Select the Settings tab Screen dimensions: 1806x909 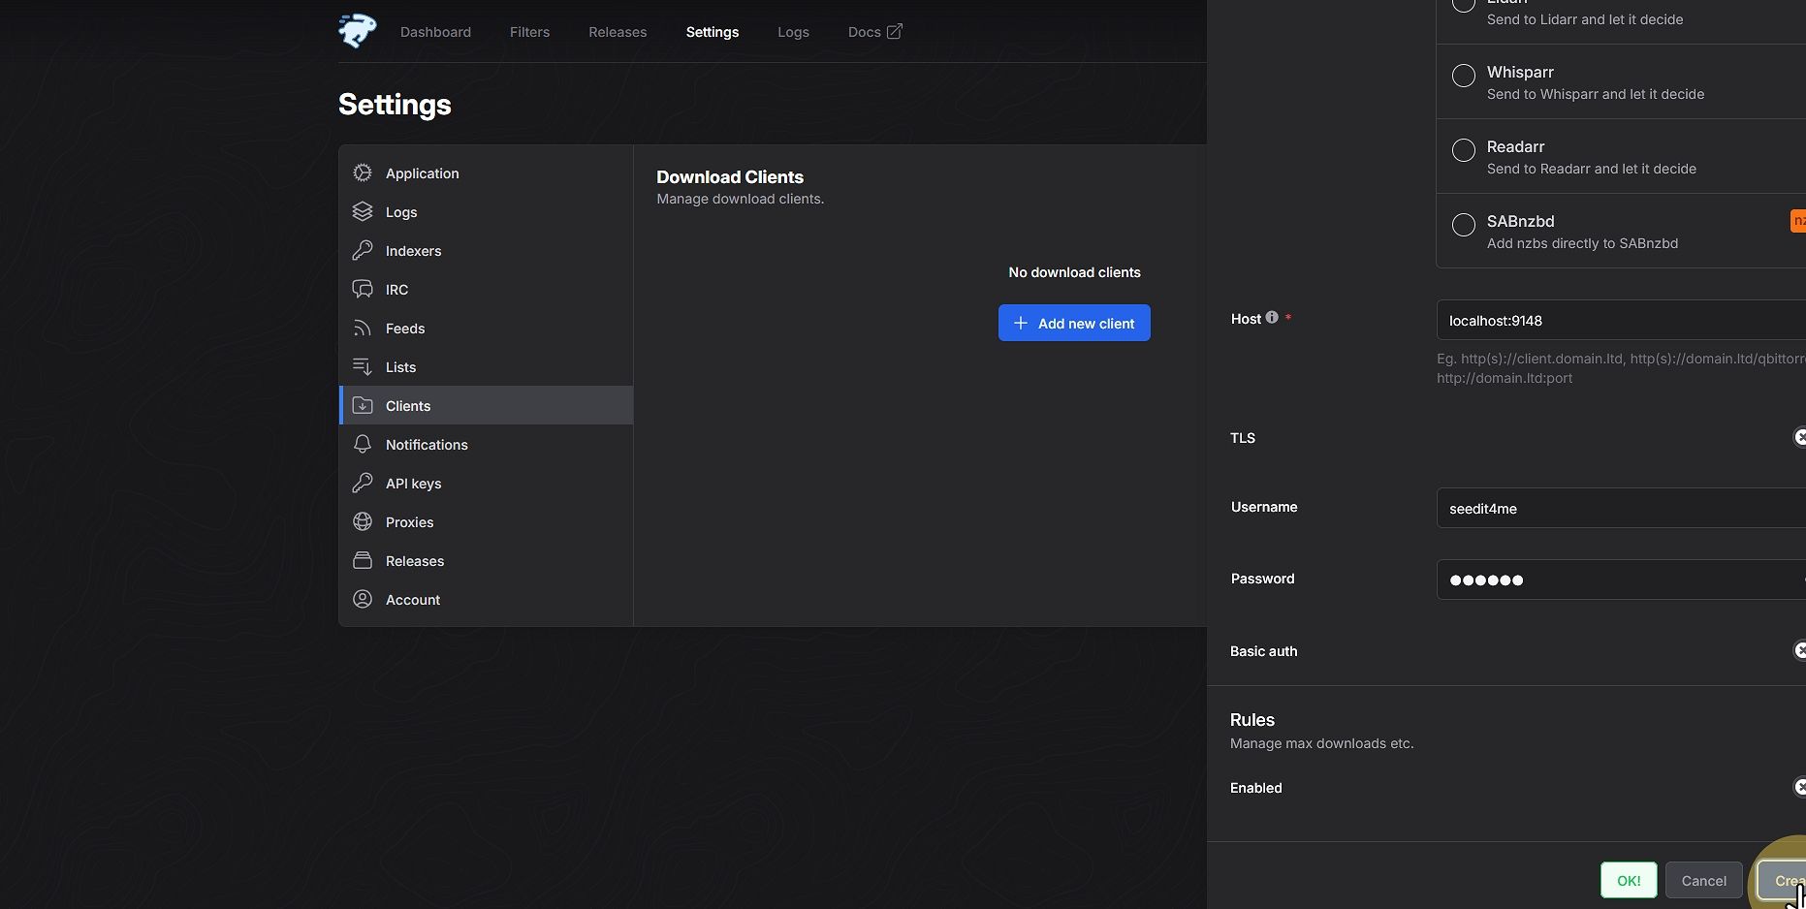[x=713, y=32]
